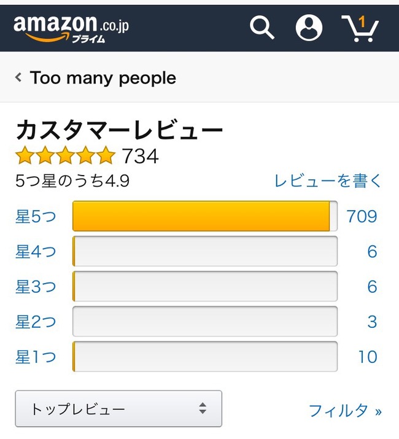Select the 星1つ rating link
The image size is (399, 439).
[36, 356]
